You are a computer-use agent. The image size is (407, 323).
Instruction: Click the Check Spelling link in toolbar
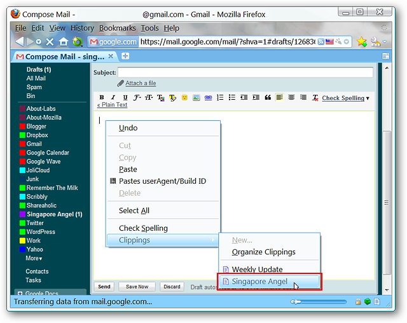coord(343,98)
